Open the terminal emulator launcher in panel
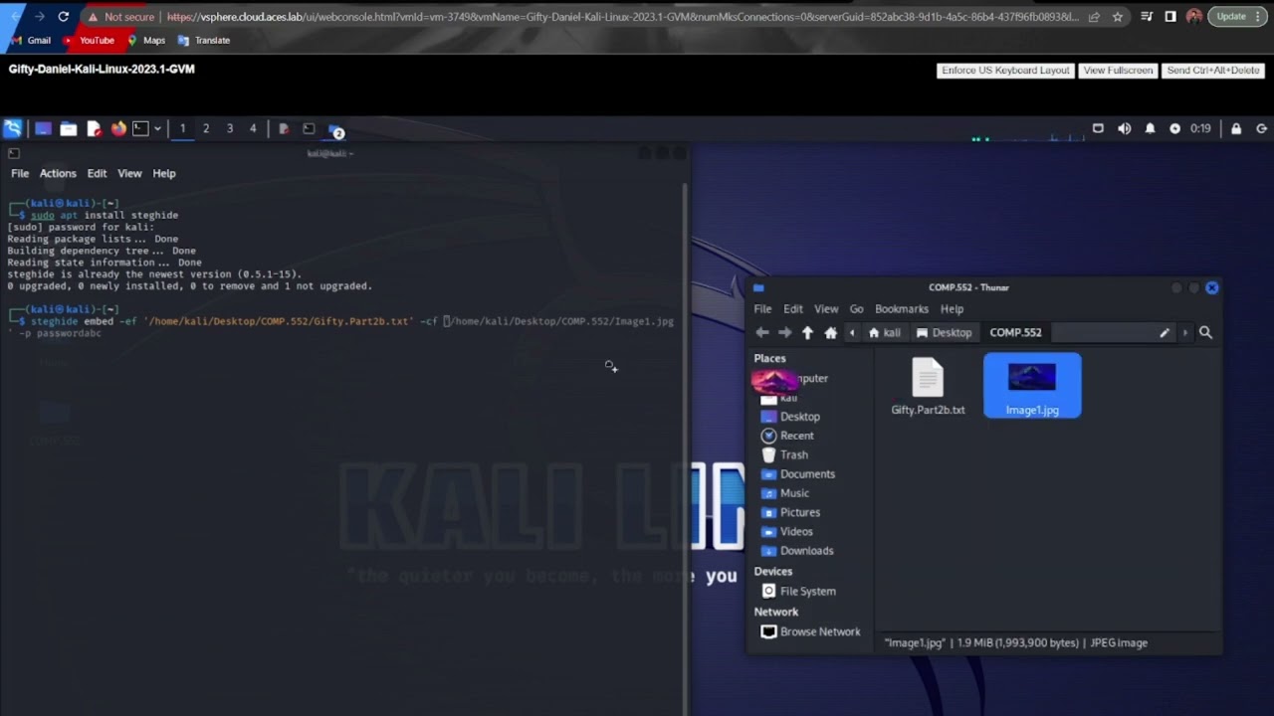 (140, 128)
